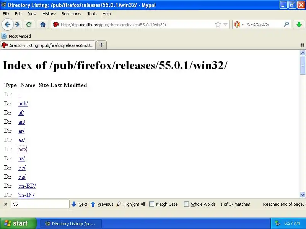Open the af/ directory link

[21, 113]
